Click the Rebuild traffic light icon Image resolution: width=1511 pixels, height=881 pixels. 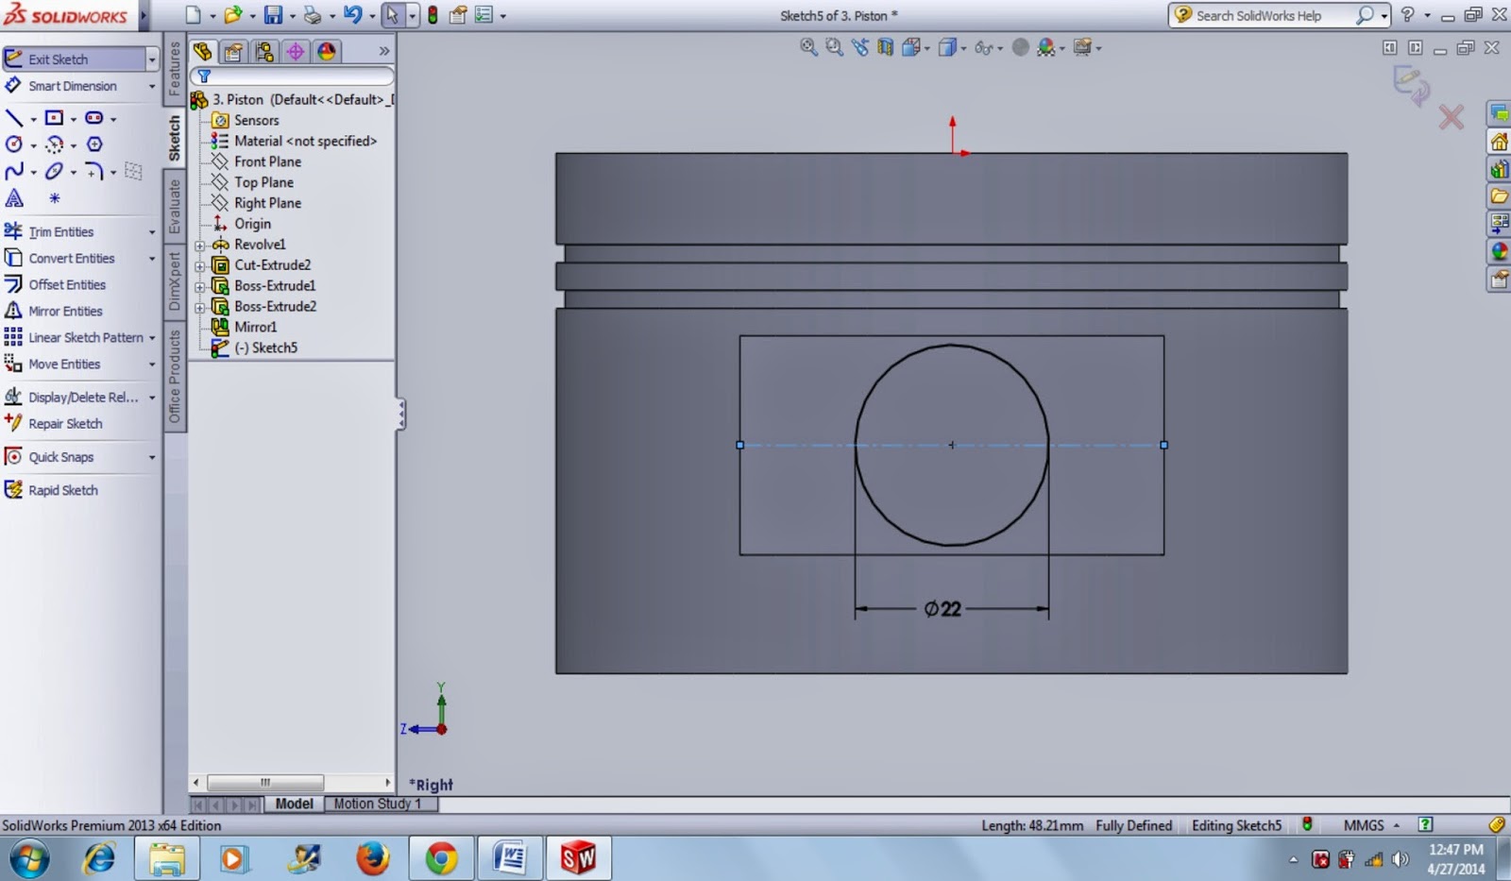433,15
